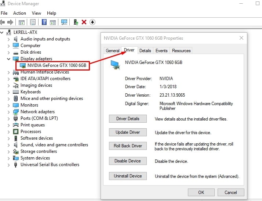Click the driver version 23.21.13.9065 text

pos(172,95)
